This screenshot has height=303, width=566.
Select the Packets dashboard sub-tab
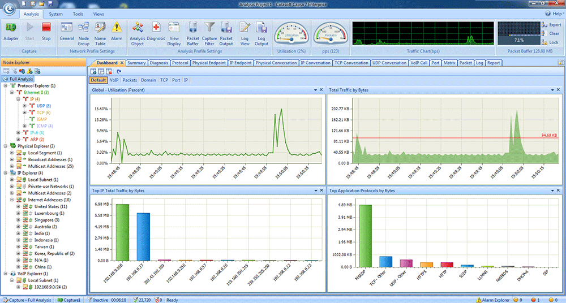(x=130, y=80)
